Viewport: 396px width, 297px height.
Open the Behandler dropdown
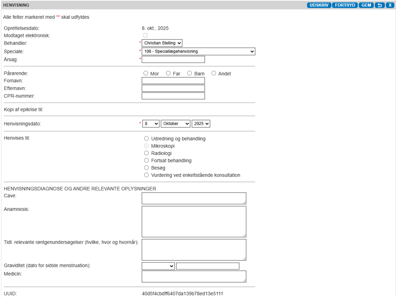click(x=162, y=43)
